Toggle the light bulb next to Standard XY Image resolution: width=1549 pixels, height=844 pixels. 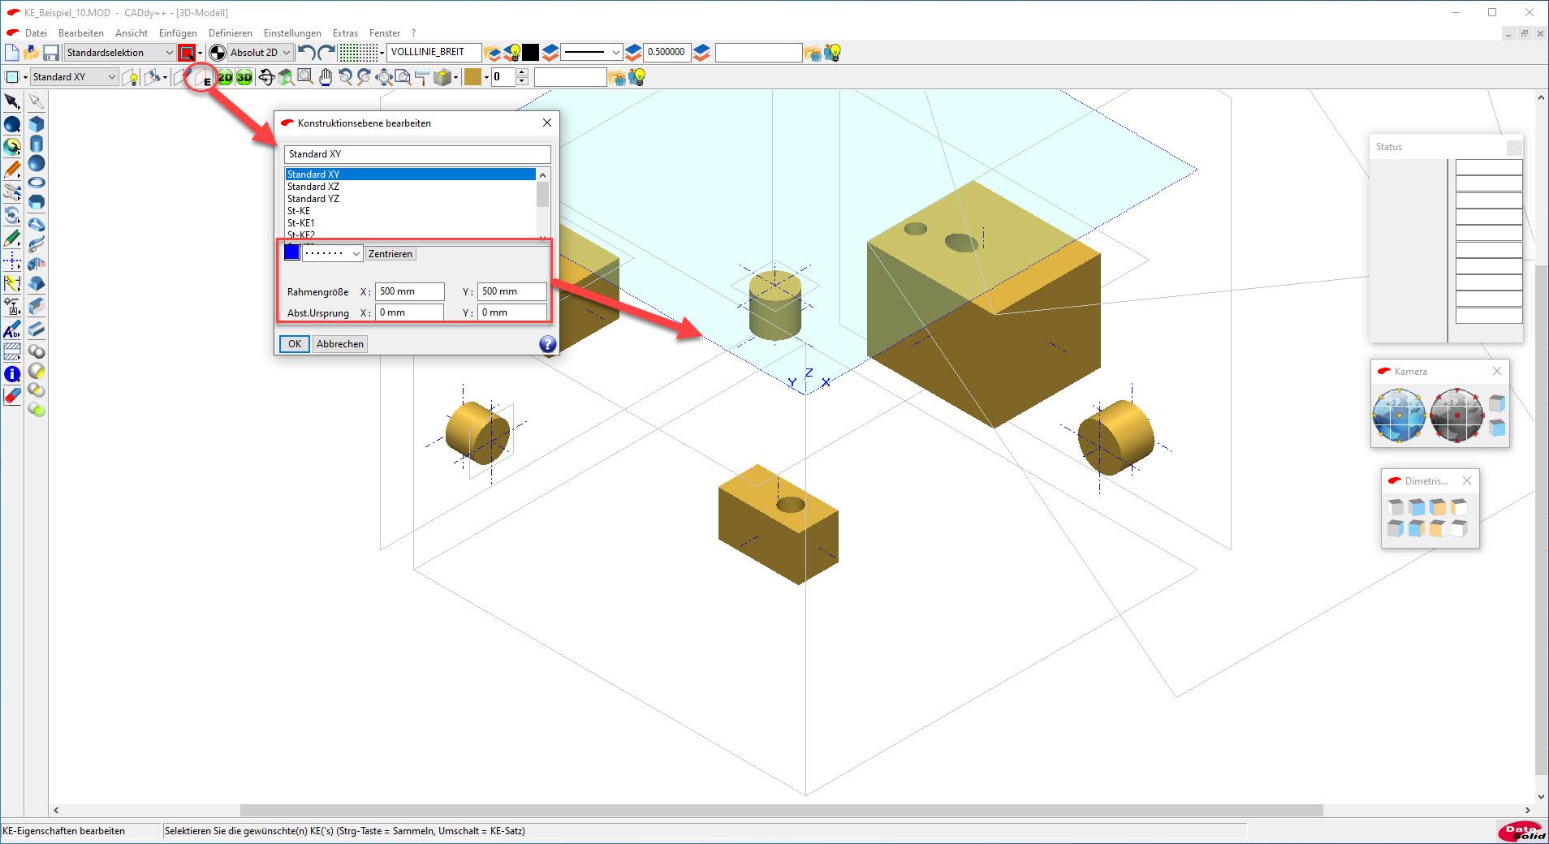131,77
